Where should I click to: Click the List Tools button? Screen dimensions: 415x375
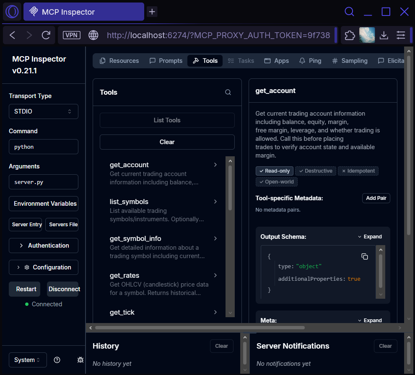167,120
